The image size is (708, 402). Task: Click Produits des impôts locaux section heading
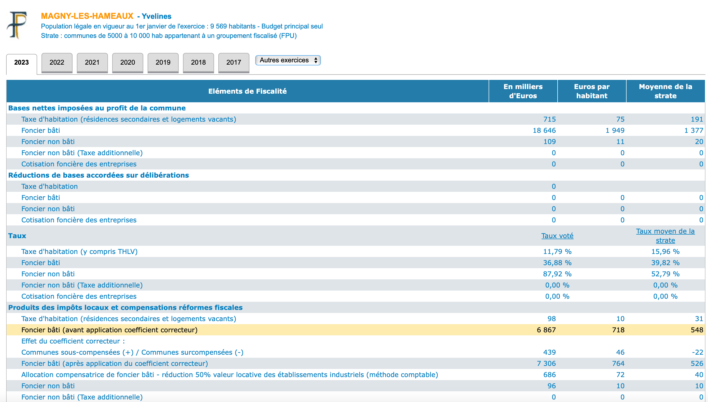(x=125, y=308)
